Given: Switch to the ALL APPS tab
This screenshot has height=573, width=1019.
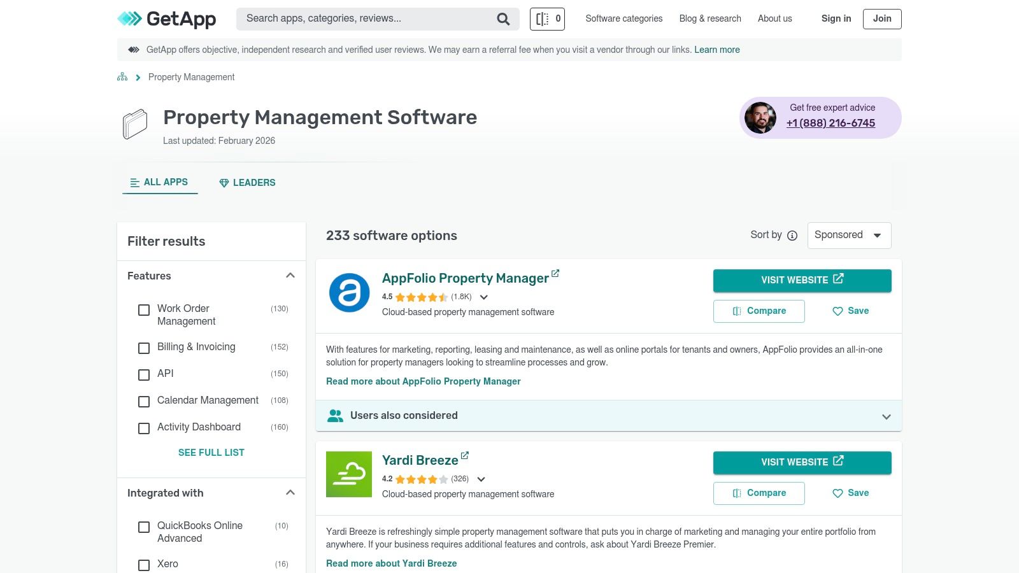Looking at the screenshot, I should (x=160, y=183).
